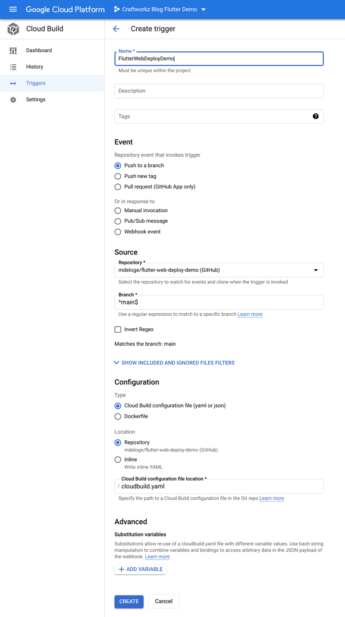Viewport: 345px width, 617px height.
Task: Click inside the Description field
Action: click(219, 91)
